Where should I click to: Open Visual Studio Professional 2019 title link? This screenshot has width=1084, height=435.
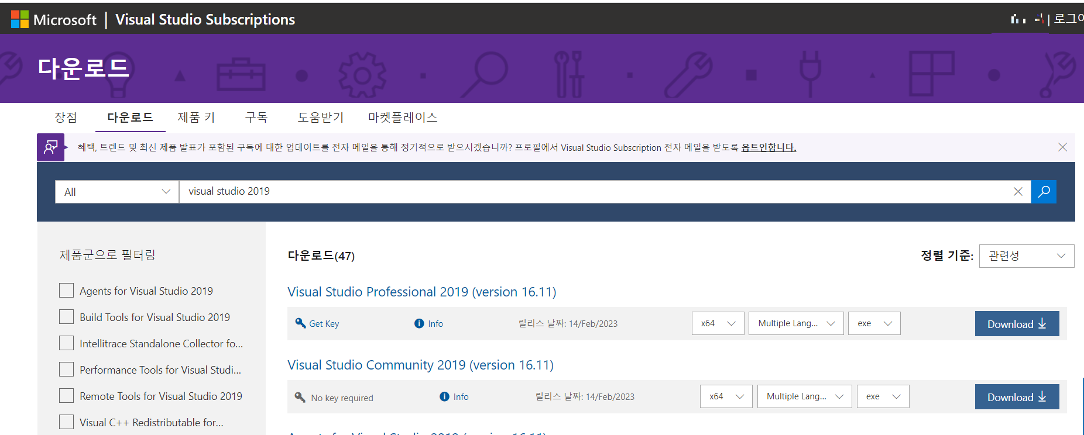point(422,292)
